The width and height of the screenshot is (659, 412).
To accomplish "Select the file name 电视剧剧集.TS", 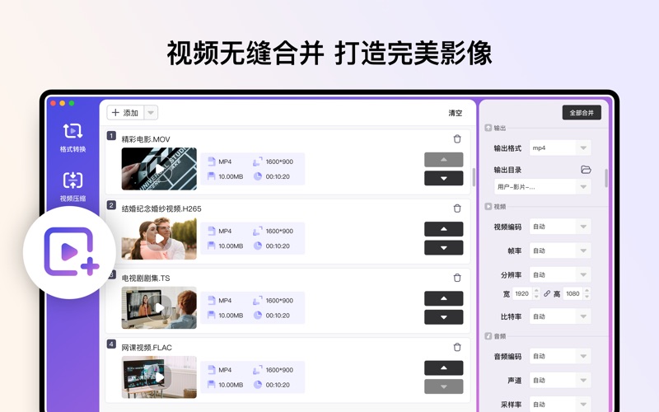I will pos(146,278).
